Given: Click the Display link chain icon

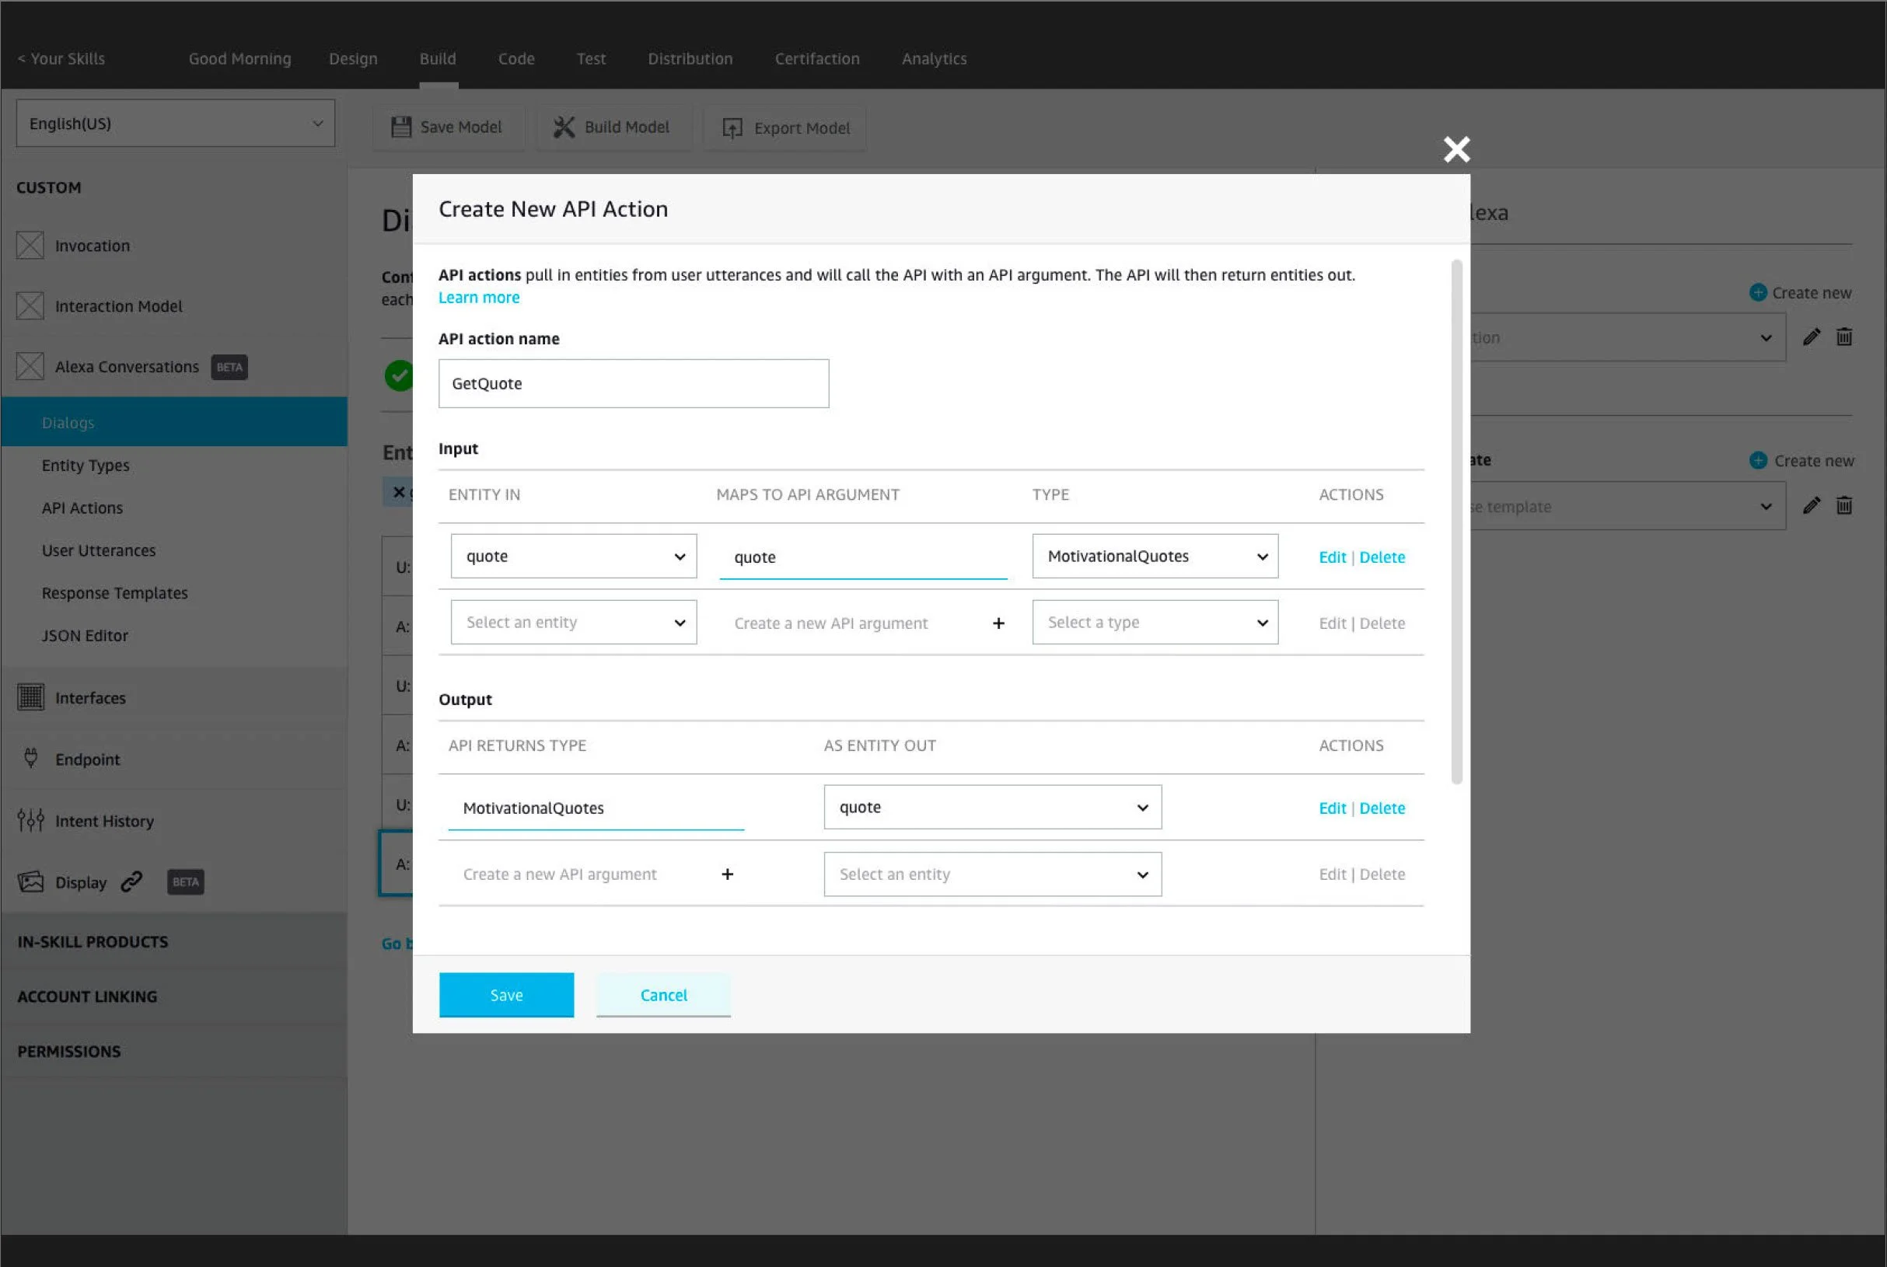Looking at the screenshot, I should pos(131,881).
